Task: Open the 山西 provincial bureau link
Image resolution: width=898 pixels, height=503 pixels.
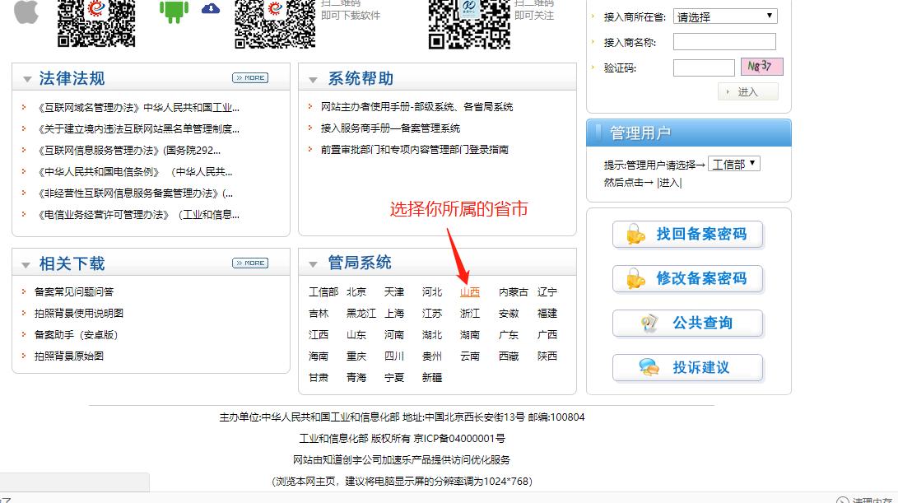Action: [470, 291]
